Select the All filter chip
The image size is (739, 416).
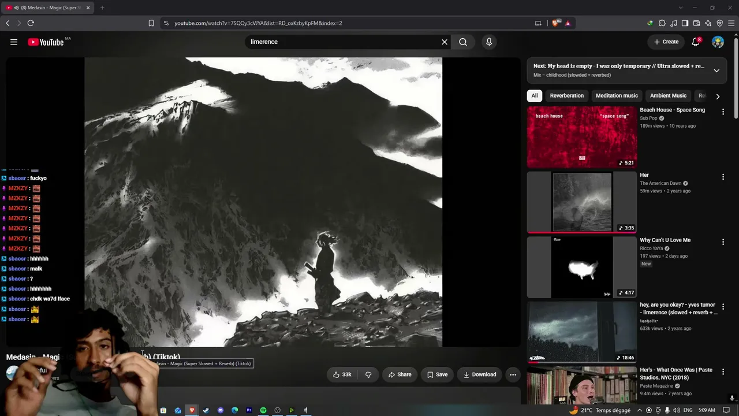click(x=535, y=96)
